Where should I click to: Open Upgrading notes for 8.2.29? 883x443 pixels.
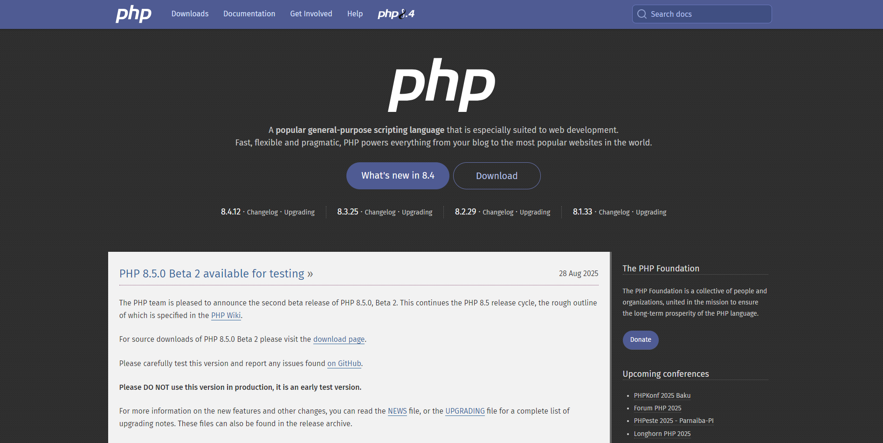point(535,212)
